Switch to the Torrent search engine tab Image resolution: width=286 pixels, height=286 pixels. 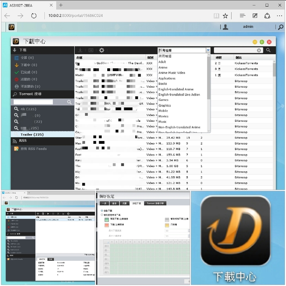click(x=156, y=203)
